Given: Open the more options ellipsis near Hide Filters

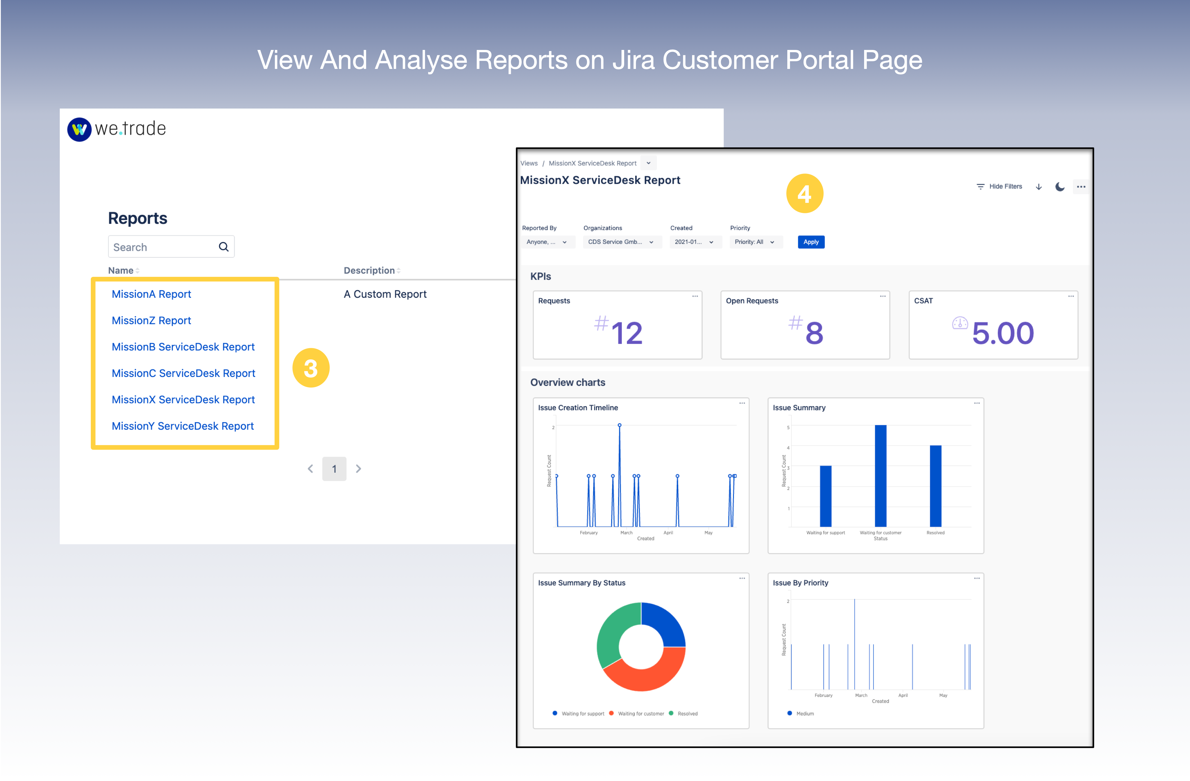Looking at the screenshot, I should click(x=1081, y=186).
